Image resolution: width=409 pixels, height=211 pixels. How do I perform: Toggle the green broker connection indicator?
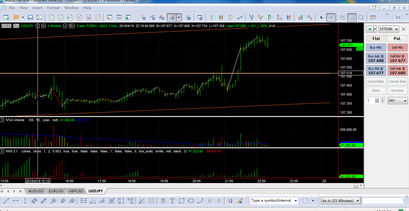point(370,29)
